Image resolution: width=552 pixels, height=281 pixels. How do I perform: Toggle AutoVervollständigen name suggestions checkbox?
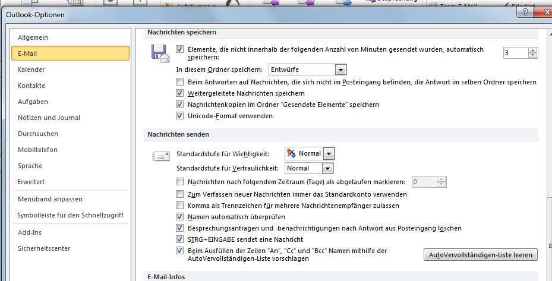tap(180, 251)
